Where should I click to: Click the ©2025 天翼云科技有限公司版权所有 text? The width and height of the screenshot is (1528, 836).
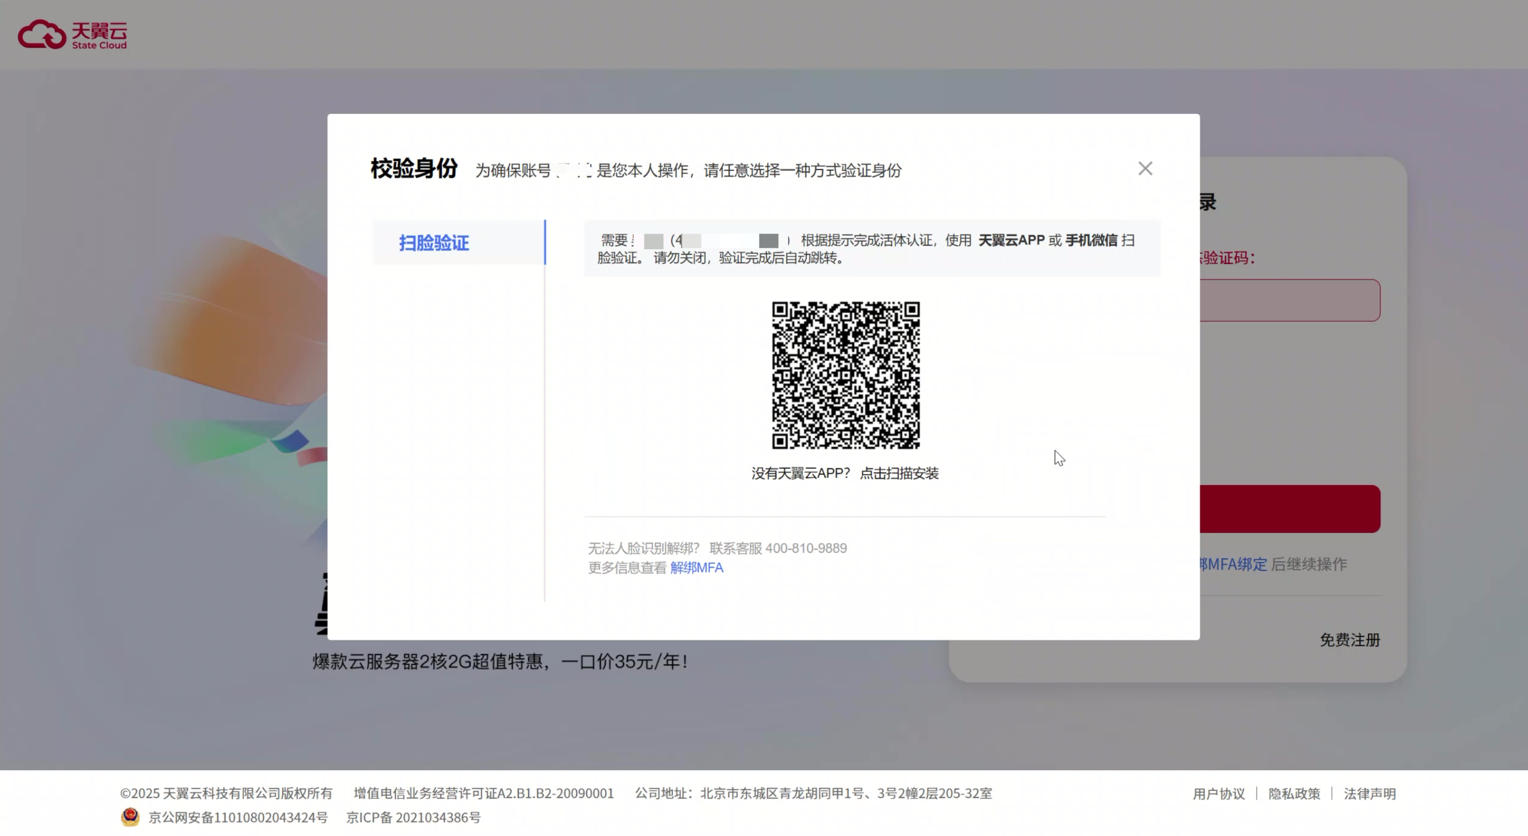tap(226, 793)
